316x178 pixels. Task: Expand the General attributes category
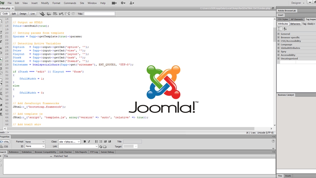pyautogui.click(x=278, y=34)
